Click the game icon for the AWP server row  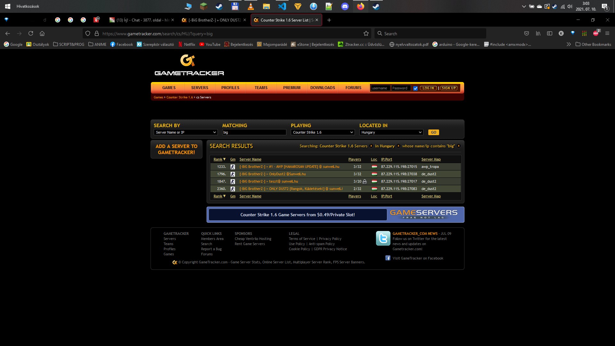point(233,167)
